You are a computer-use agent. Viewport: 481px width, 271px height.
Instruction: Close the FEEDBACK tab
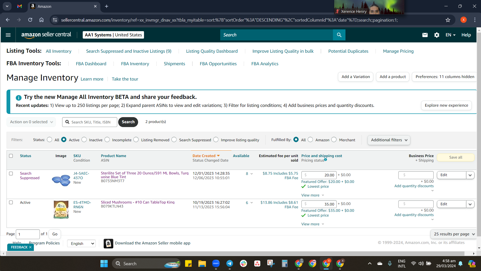point(30,247)
